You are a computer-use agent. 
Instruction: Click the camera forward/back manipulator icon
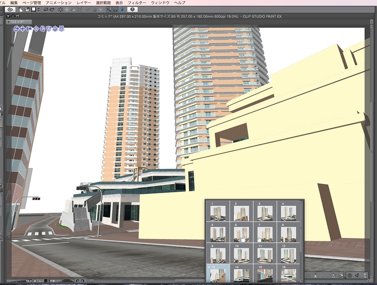(x=29, y=29)
